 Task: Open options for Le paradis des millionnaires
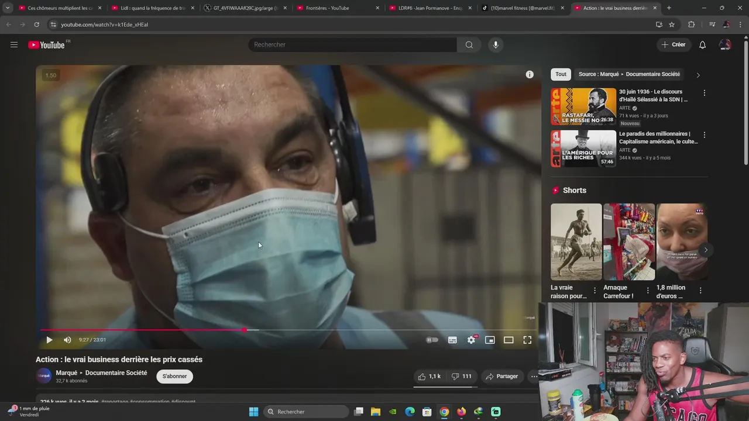(x=704, y=135)
